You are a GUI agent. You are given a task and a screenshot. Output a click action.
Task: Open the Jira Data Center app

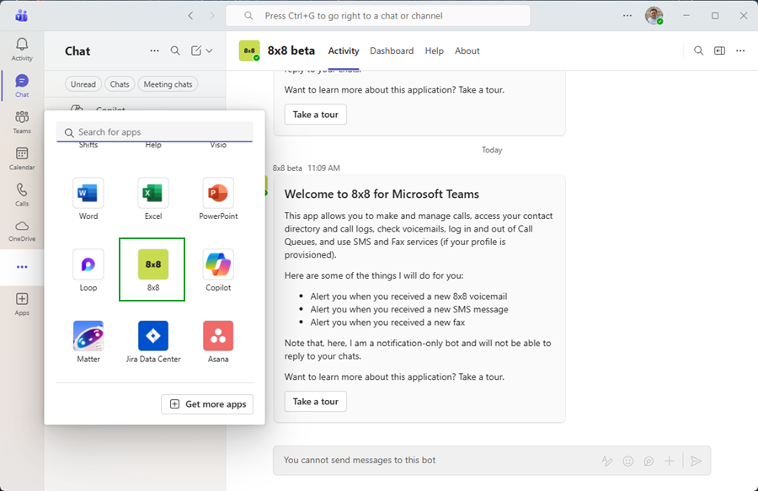[152, 337]
